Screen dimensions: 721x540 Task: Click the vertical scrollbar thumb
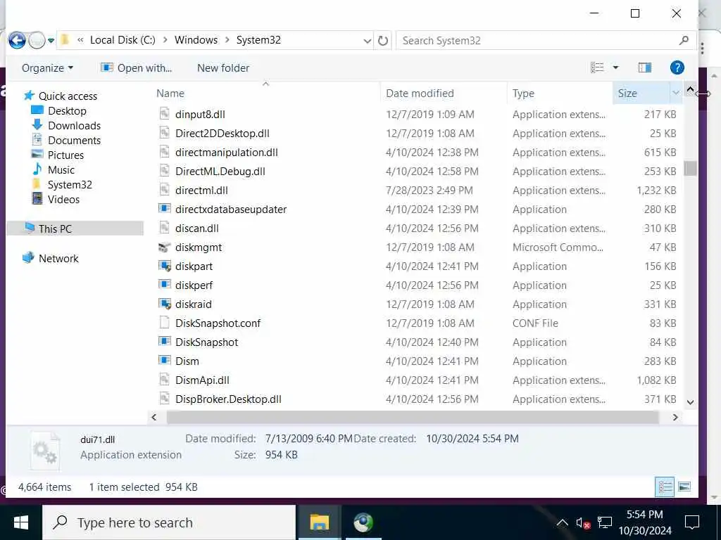[x=690, y=168]
